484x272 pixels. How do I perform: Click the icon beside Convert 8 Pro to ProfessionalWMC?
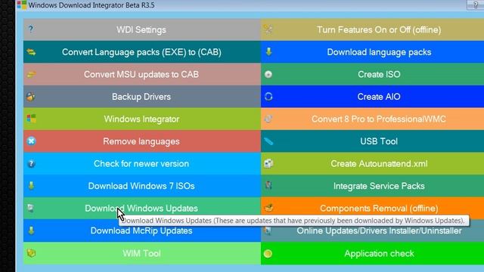[x=268, y=119]
